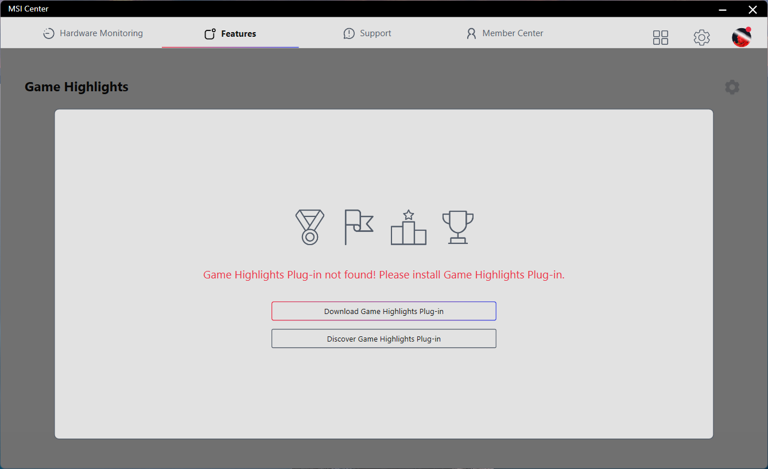Open the Hardware Monitoring tab
Viewport: 768px width, 469px height.
click(x=93, y=33)
